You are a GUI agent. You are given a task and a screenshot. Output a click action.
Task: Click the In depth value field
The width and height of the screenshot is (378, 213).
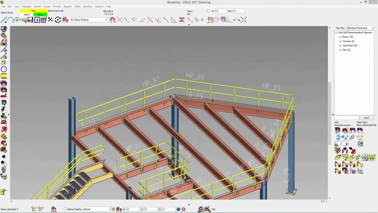tap(220, 11)
